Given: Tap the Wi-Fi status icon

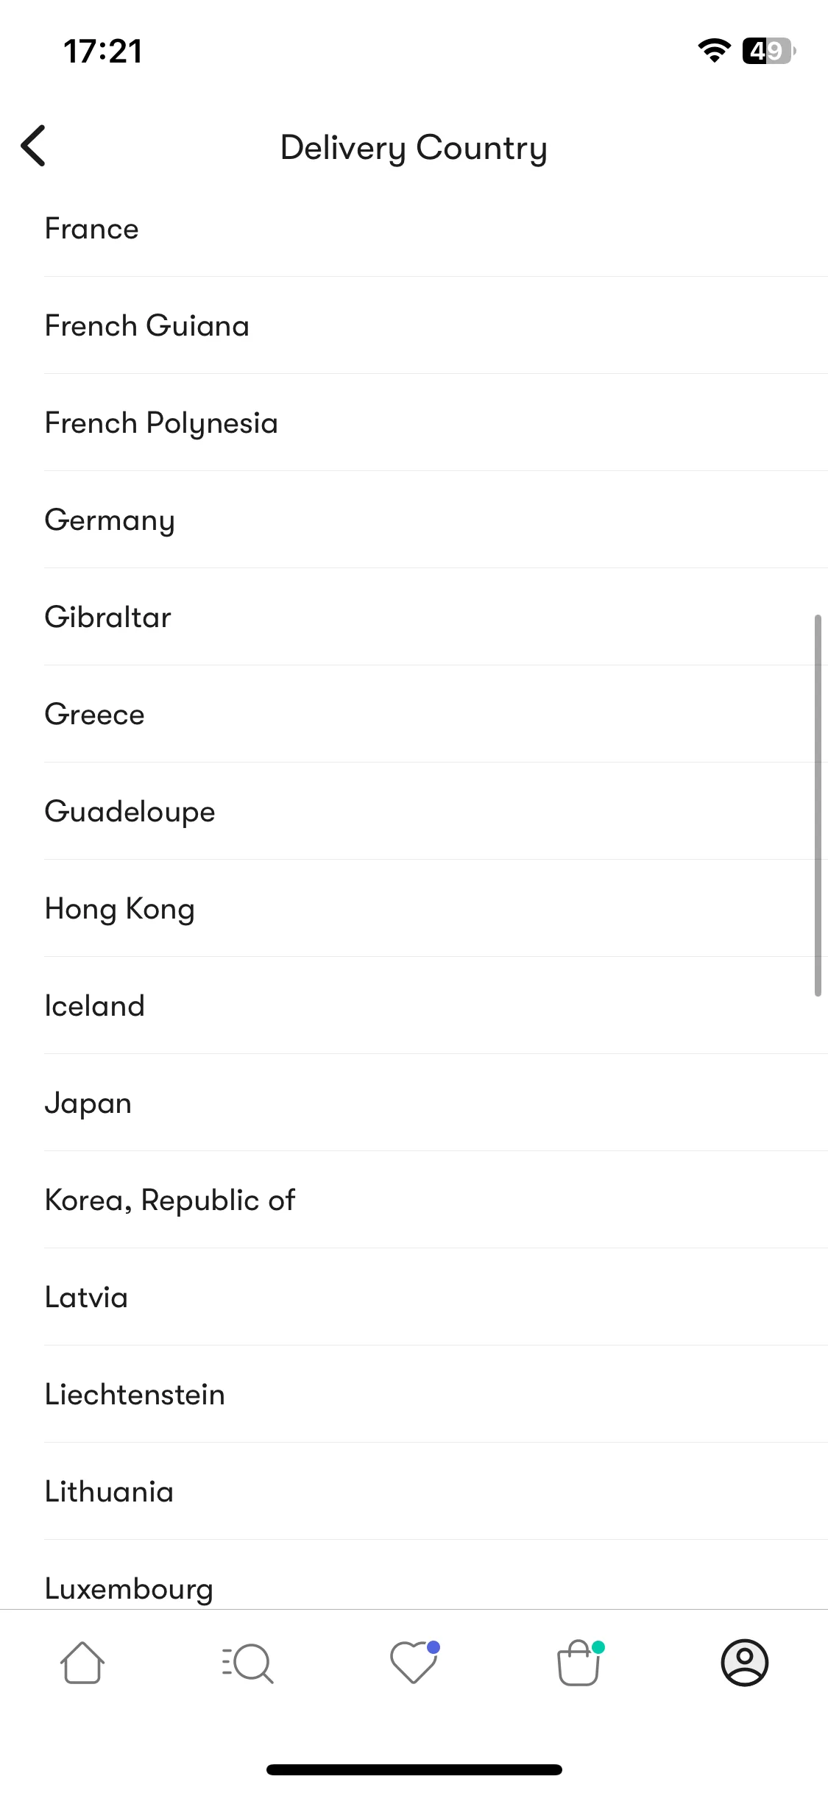Looking at the screenshot, I should click(714, 51).
